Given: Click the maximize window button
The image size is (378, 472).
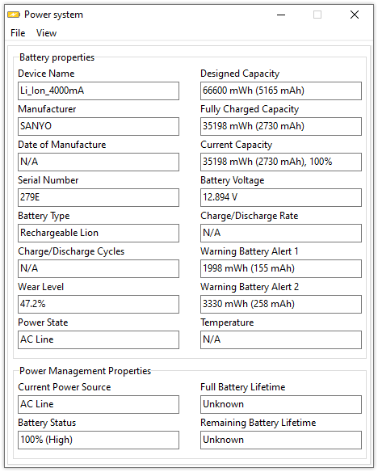Looking at the screenshot, I should click(317, 15).
